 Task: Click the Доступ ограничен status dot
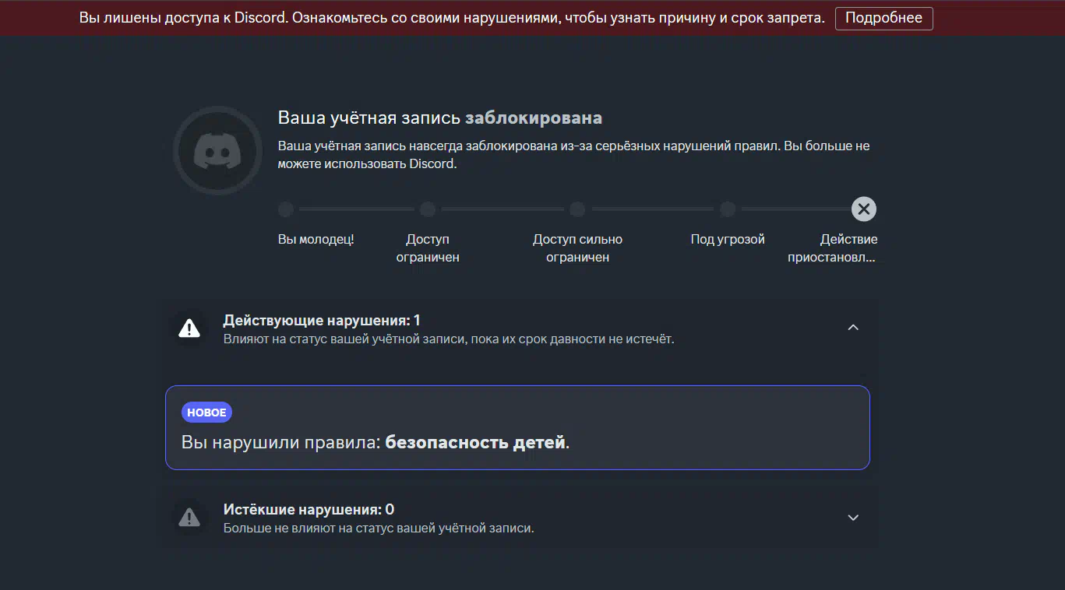point(427,209)
